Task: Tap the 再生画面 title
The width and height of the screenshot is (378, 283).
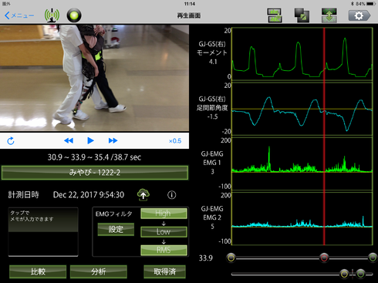Action: [189, 15]
